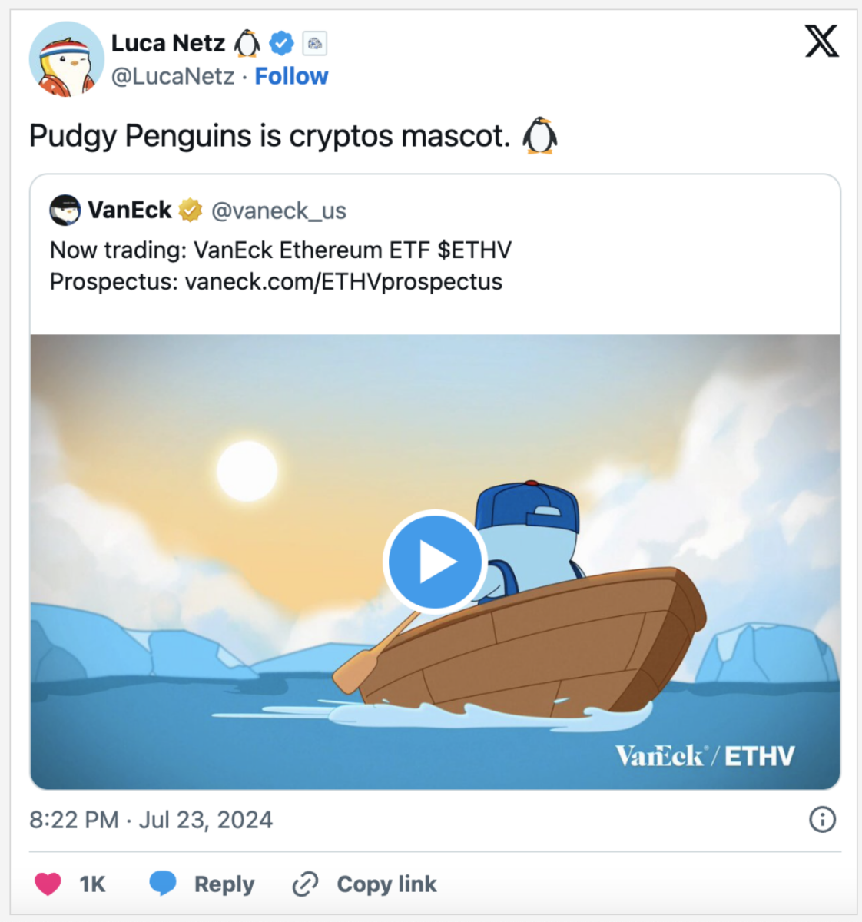Open the @vaneck_us handle
This screenshot has height=922, width=862.
pos(279,211)
